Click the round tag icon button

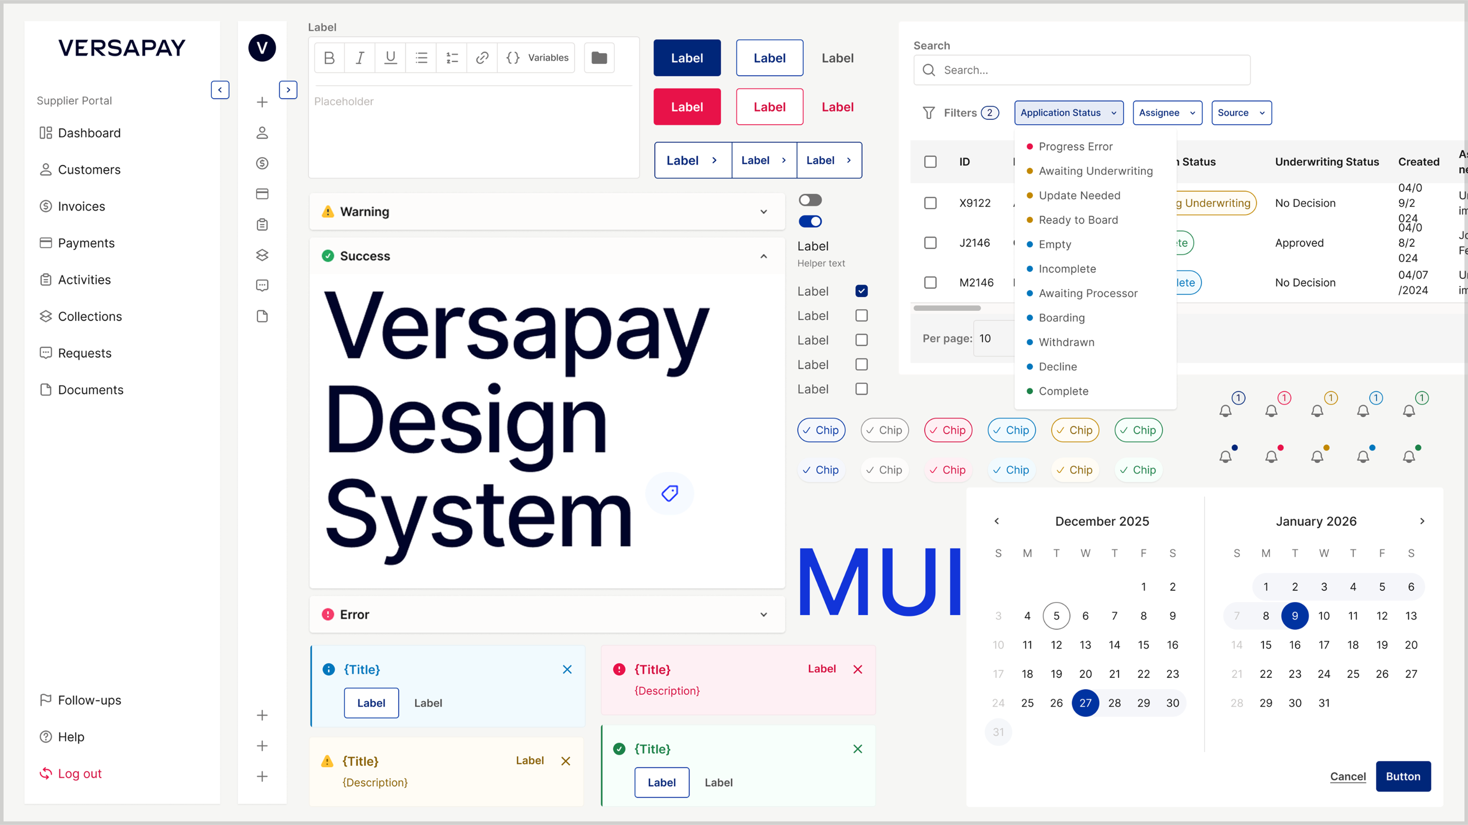(669, 493)
